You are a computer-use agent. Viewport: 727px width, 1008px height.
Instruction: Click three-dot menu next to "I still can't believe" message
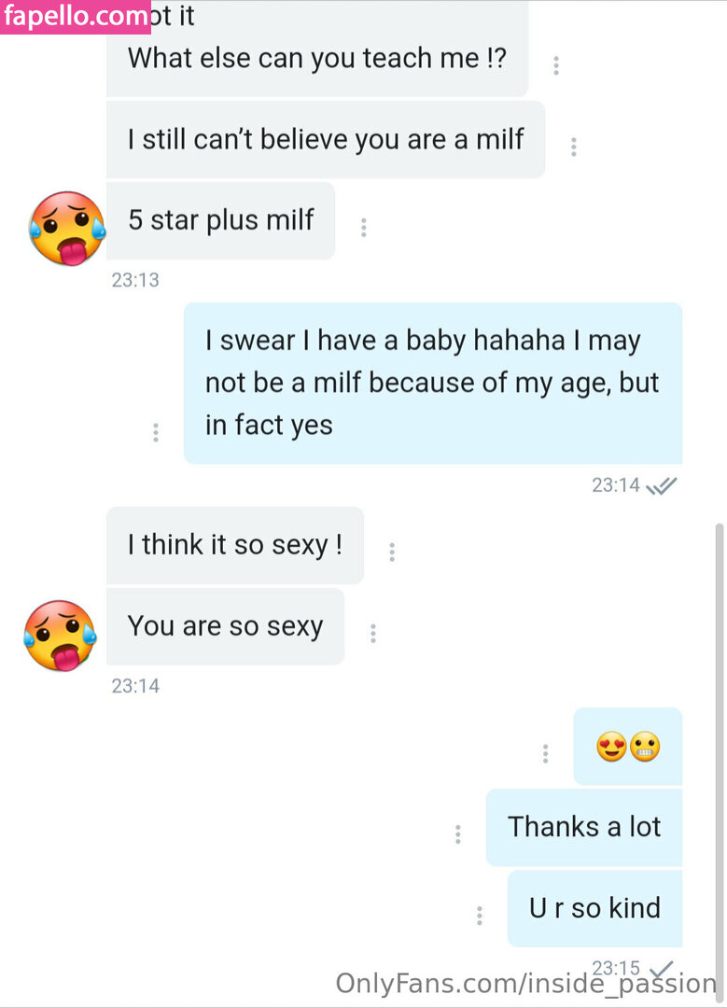[x=573, y=147]
